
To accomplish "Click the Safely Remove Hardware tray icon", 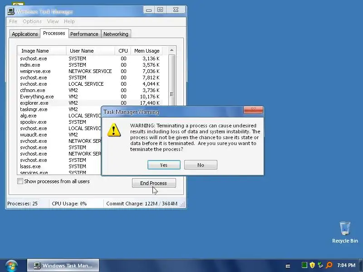I will point(320,265).
